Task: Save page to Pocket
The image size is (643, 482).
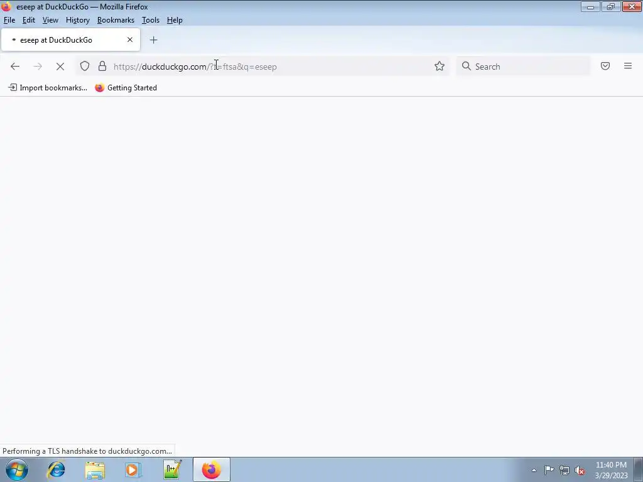Action: [x=605, y=66]
